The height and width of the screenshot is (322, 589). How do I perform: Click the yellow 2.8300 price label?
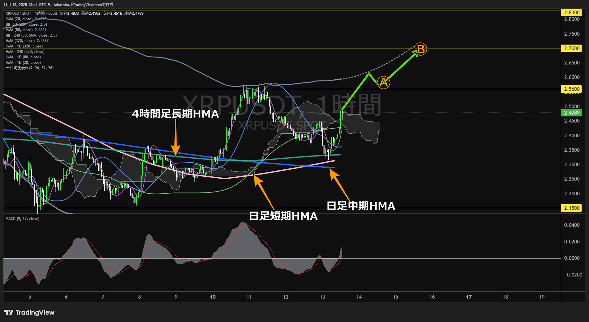[x=572, y=12]
